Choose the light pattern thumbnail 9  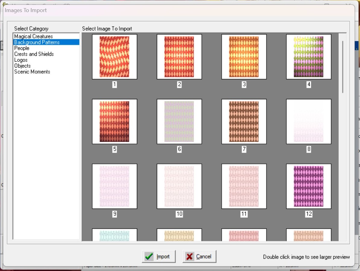click(x=115, y=186)
